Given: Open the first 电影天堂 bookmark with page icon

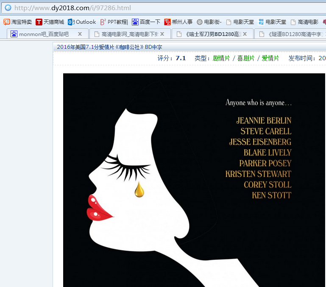Looking at the screenshot, I should point(240,22).
